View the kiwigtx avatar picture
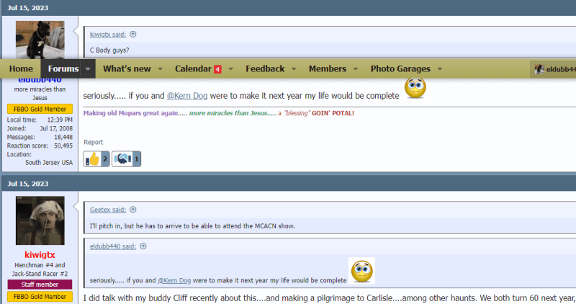The width and height of the screenshot is (576, 304). click(40, 220)
